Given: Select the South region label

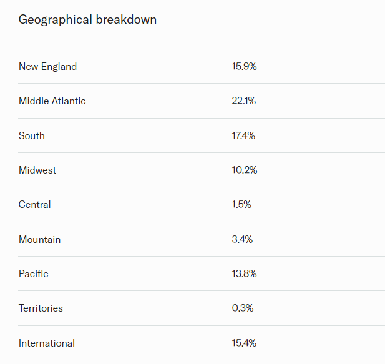Looking at the screenshot, I should coord(32,136).
